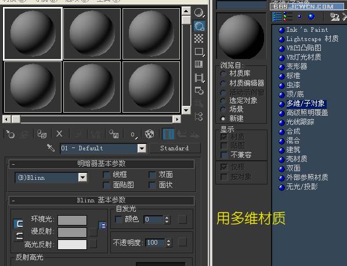Enable the 面状 faceted checkbox
347x266 pixels.
[x=152, y=185]
